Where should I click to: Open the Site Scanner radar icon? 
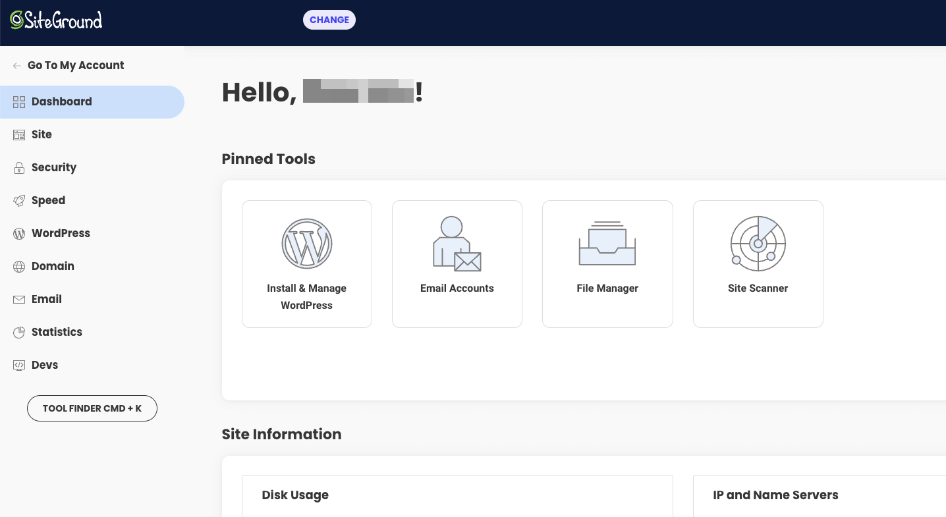758,244
